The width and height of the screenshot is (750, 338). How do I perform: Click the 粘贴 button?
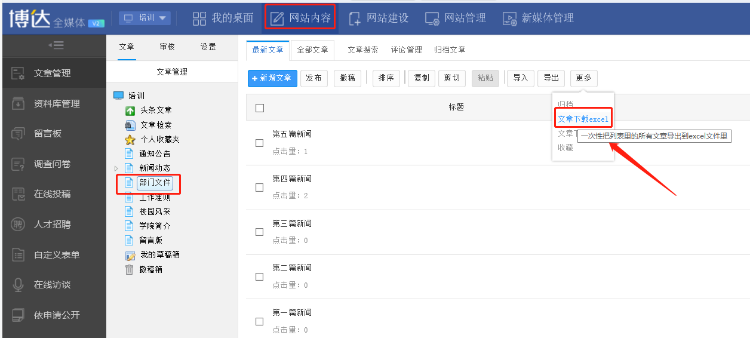click(485, 78)
